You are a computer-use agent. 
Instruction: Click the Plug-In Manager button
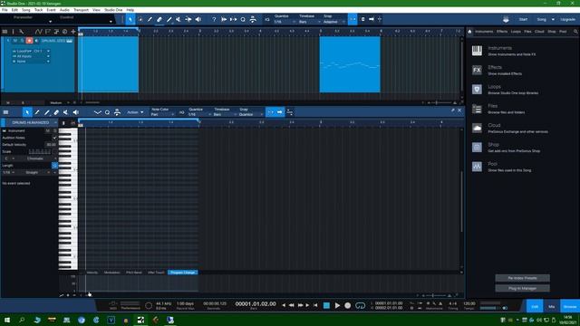522,288
